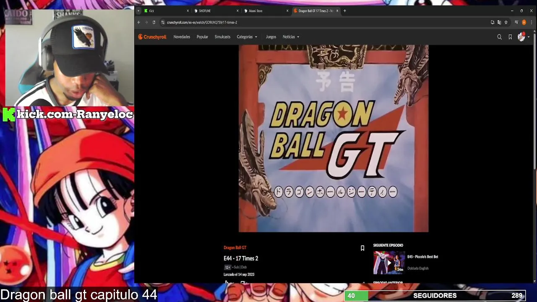
Task: Click the kick.com-Ranyeloc overlay banner
Action: click(67, 115)
